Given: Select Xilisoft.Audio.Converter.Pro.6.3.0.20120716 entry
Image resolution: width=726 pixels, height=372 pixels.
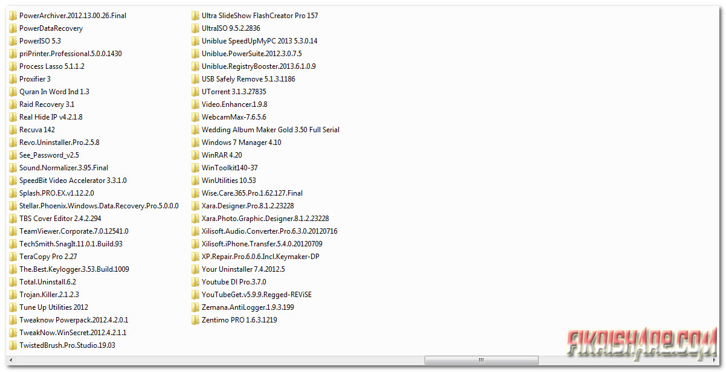Looking at the screenshot, I should [x=269, y=231].
